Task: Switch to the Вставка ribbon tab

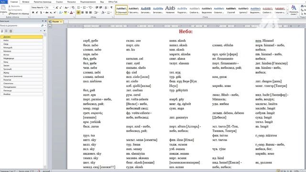Action: click(x=25, y=2)
